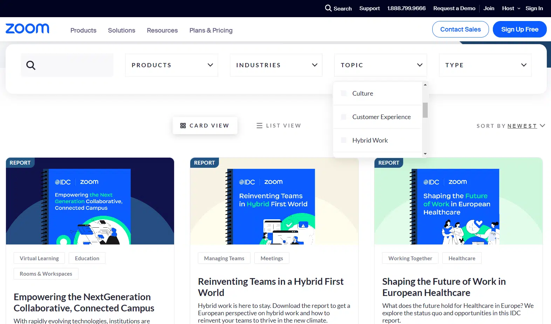
Task: Open the Reinventing Teams report thumbnail
Action: [x=274, y=201]
